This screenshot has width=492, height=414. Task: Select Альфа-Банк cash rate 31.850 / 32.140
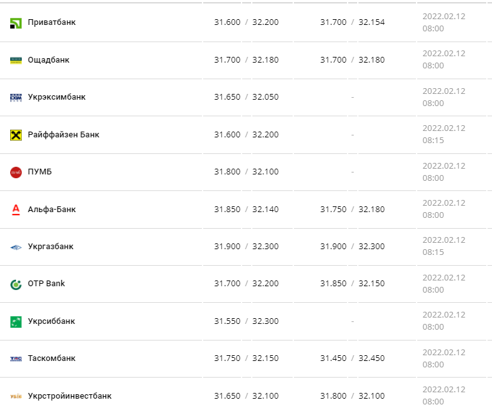(x=246, y=209)
